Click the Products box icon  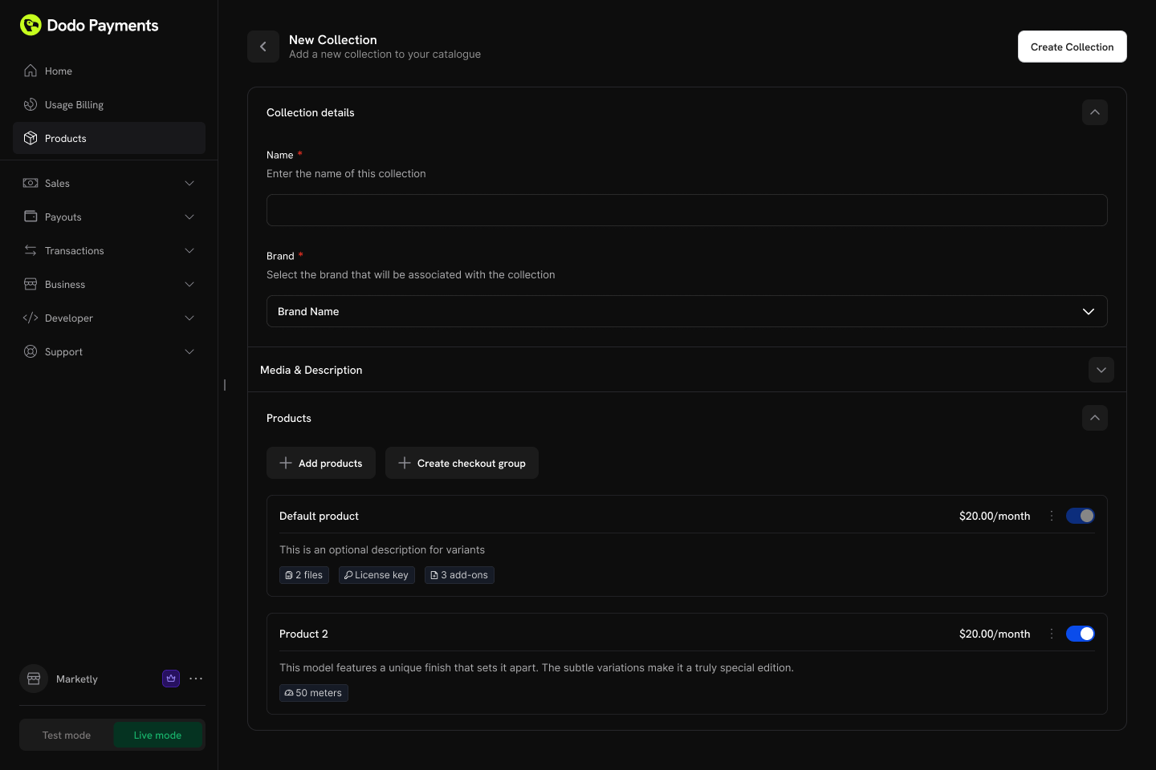(x=30, y=138)
